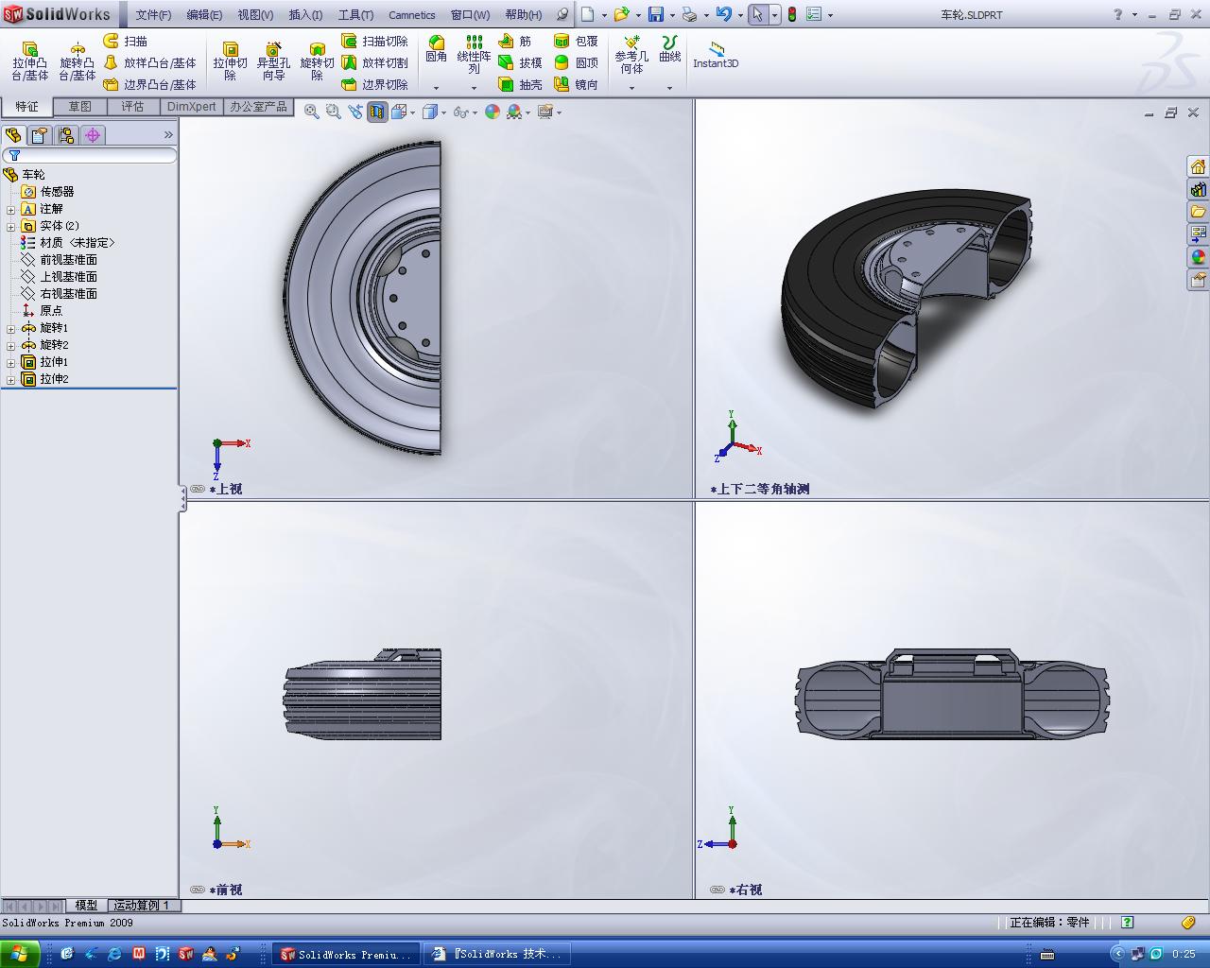Select the 旋转凸台/基体 revolve boss tool
This screenshot has height=968, width=1210.
pos(78,60)
